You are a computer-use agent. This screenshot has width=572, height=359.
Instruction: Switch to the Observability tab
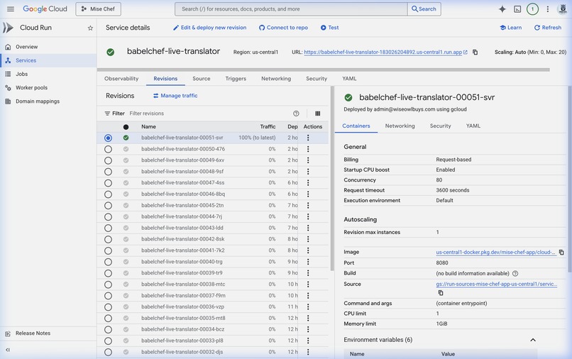point(121,79)
